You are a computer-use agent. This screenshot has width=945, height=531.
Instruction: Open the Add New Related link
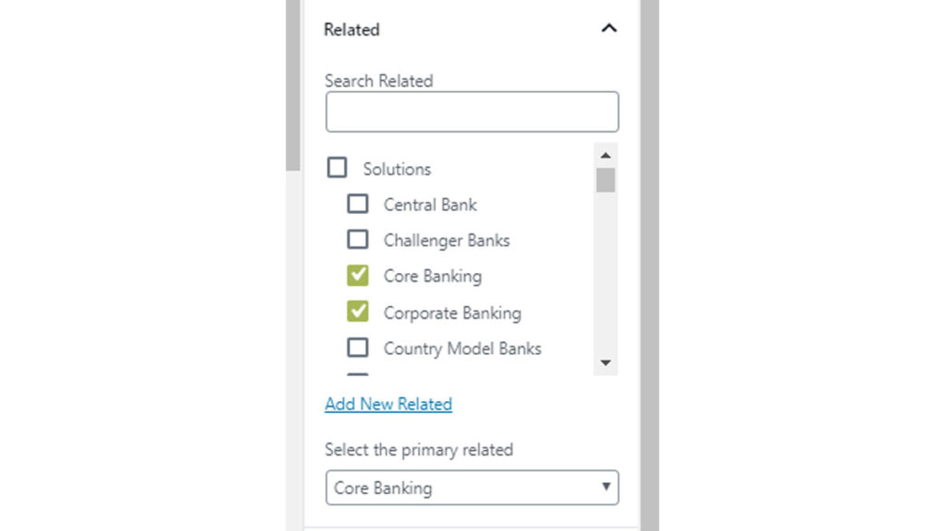tap(389, 404)
